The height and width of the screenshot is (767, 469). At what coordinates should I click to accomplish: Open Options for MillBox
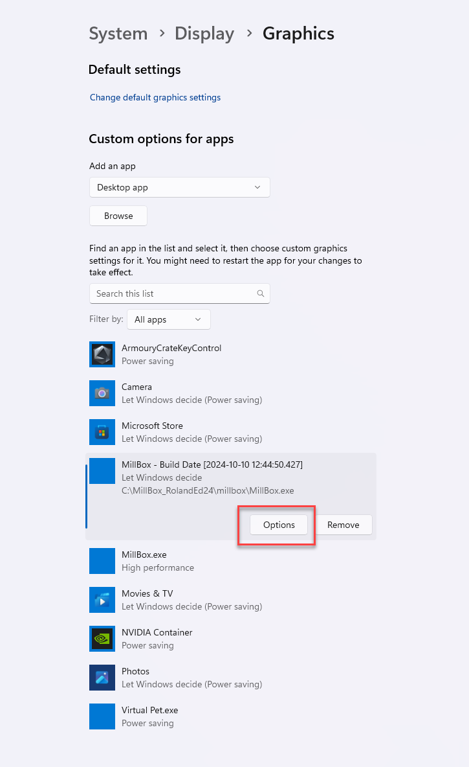coord(279,525)
